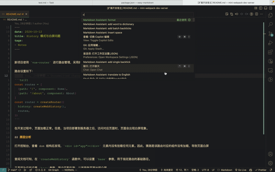This screenshot has height=172, width=275.
Task: Change indentation via 空格: 2 status item
Action: 195,170
